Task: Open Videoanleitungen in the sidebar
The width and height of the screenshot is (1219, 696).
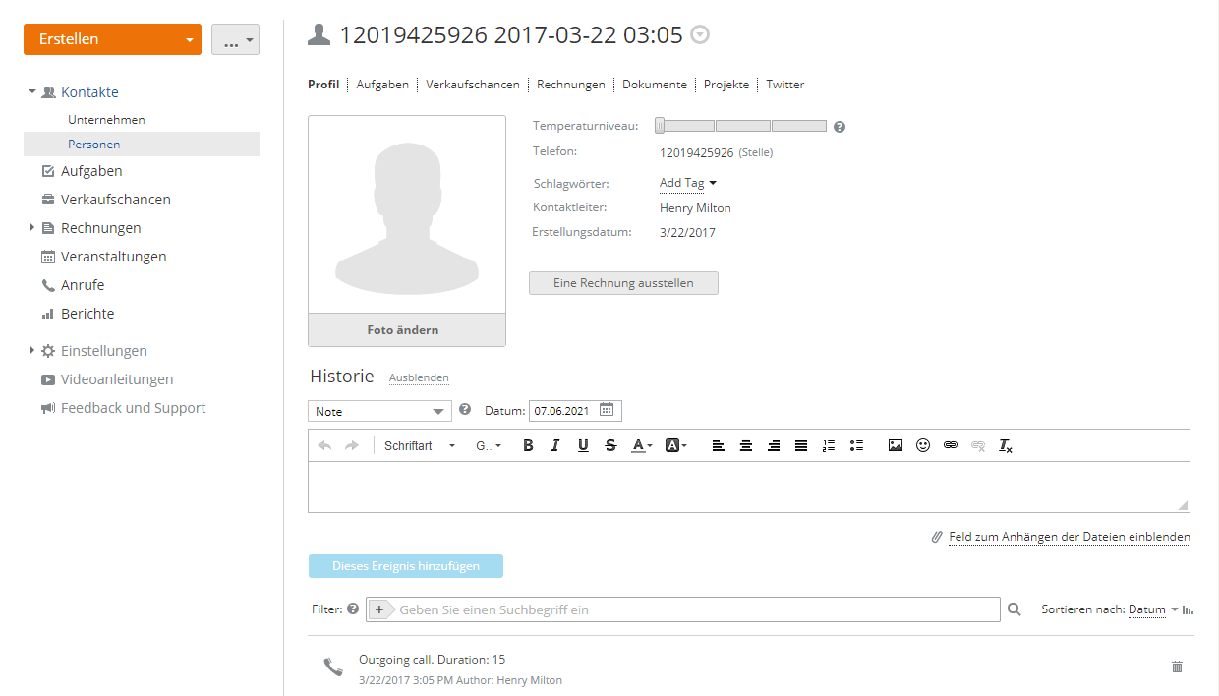Action: pyautogui.click(x=117, y=379)
